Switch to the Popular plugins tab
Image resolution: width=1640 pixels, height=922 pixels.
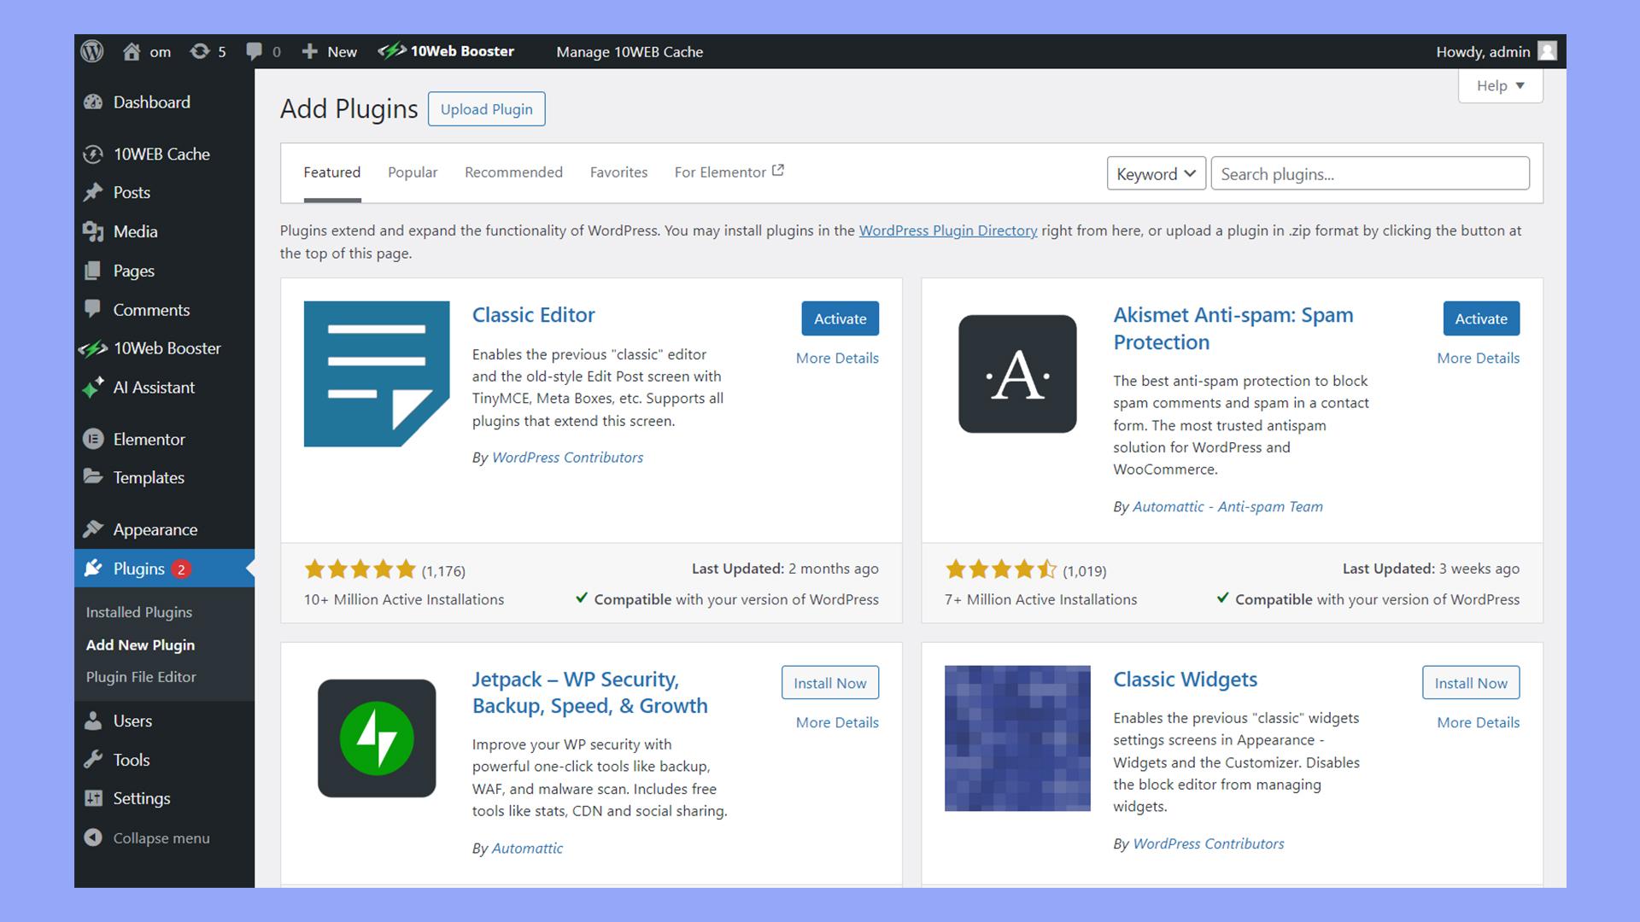click(413, 171)
